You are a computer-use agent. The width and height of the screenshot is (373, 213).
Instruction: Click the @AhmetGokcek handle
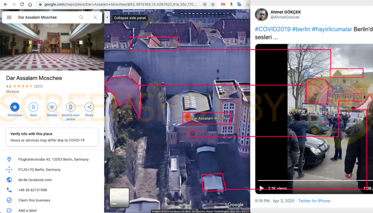click(x=285, y=17)
